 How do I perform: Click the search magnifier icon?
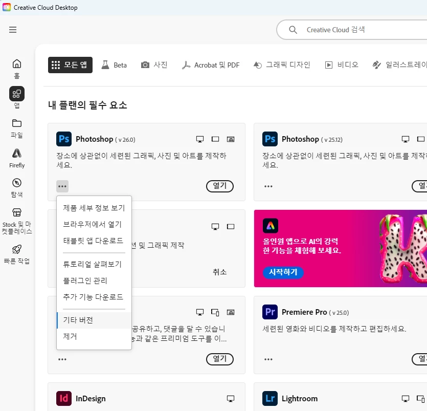pyautogui.click(x=293, y=30)
